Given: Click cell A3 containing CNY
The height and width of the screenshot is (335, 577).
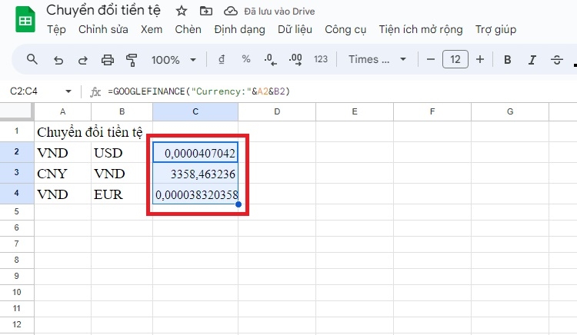Looking at the screenshot, I should (x=62, y=174).
